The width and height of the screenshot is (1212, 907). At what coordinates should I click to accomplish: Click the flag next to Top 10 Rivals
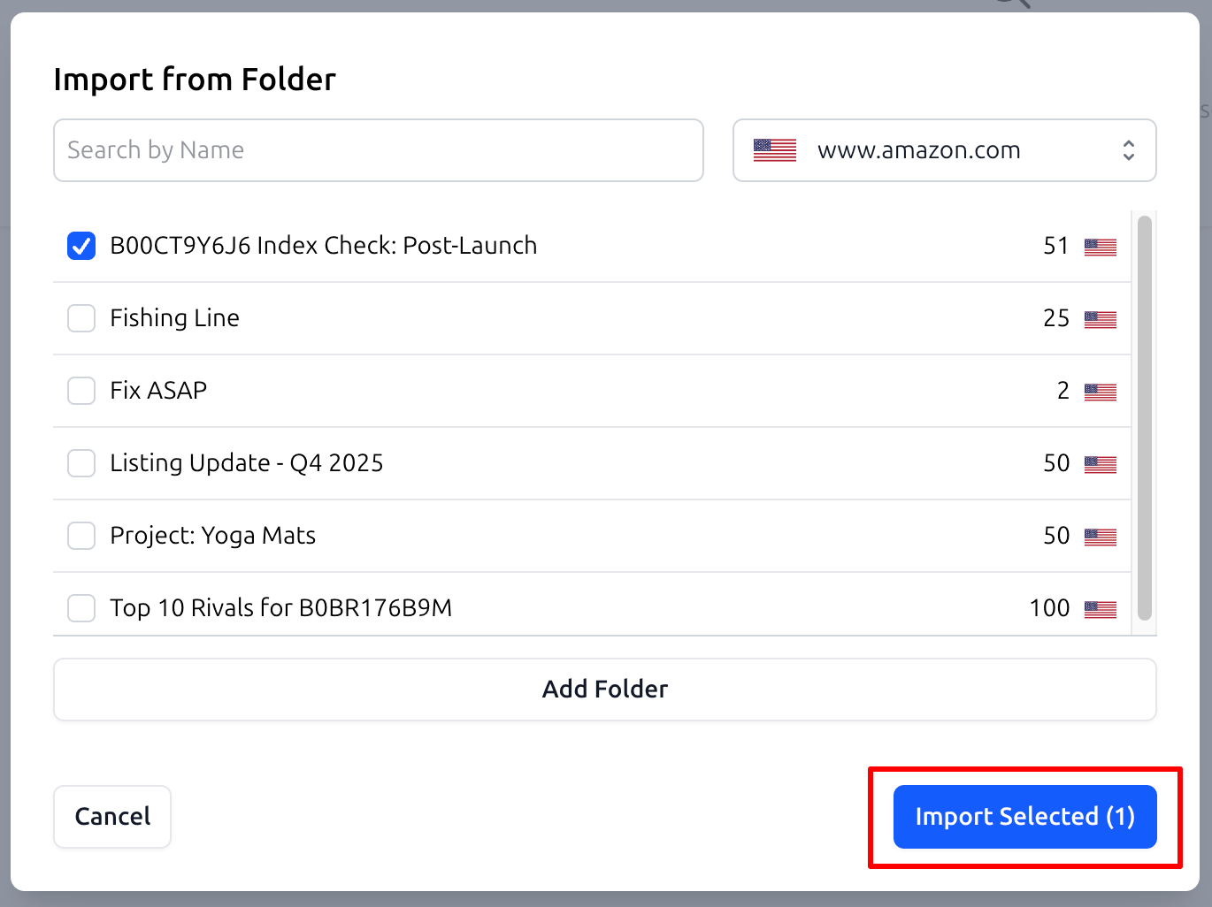1101,609
